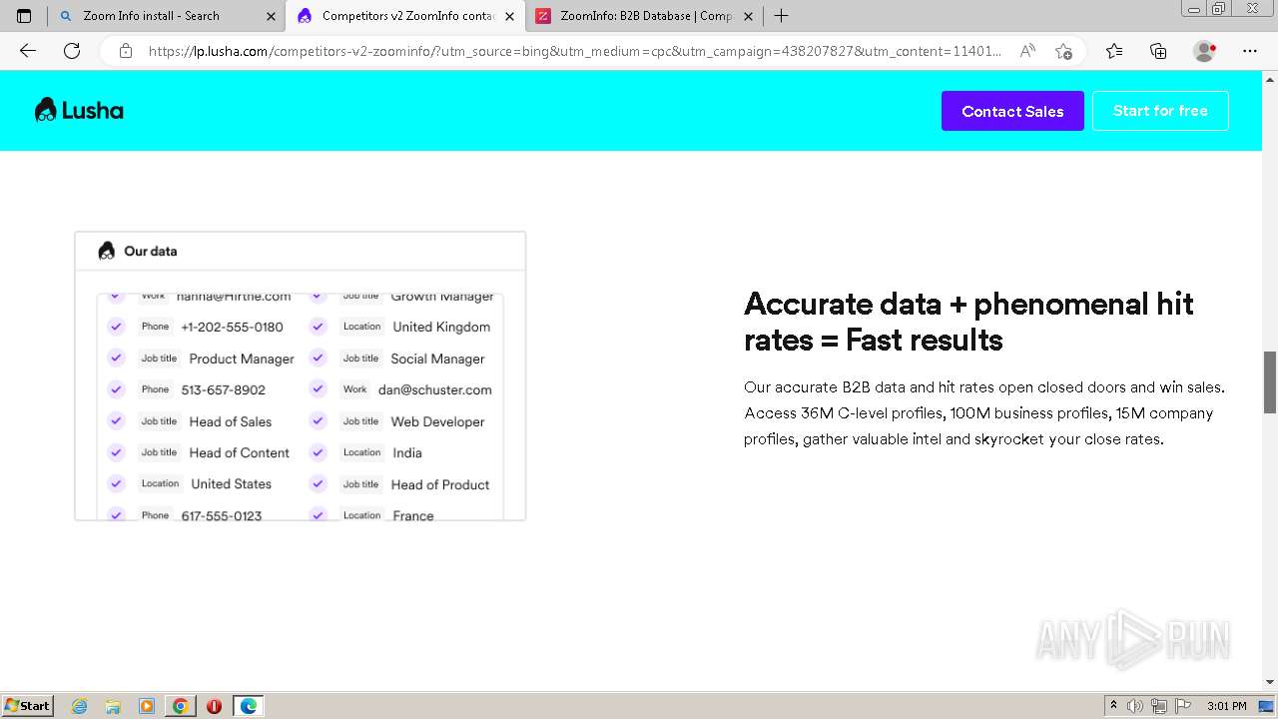Reload the page with refresh icon
Screen dimensions: 1278x719
pyautogui.click(x=72, y=51)
